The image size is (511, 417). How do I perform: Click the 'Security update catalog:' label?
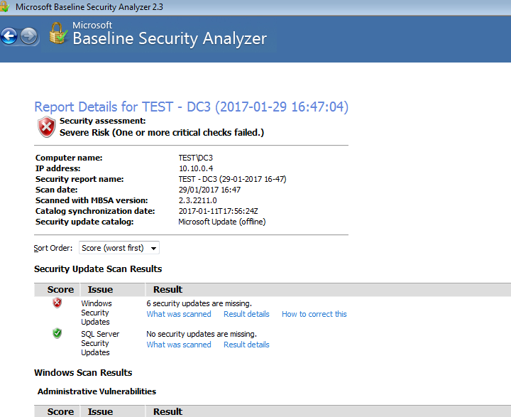tap(84, 222)
